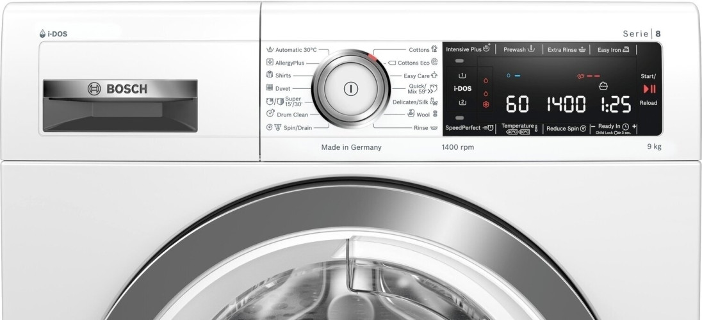Tap the Temperature selection button
The height and width of the screenshot is (320, 702).
[519, 129]
